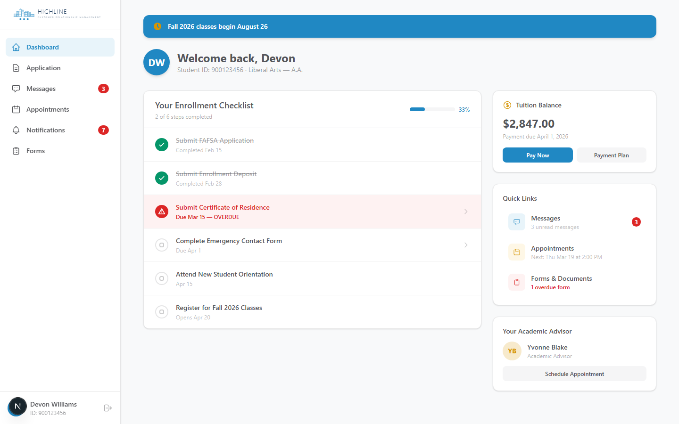Select the calendar icon beside Appointments quick link
The image size is (679, 424).
516,252
